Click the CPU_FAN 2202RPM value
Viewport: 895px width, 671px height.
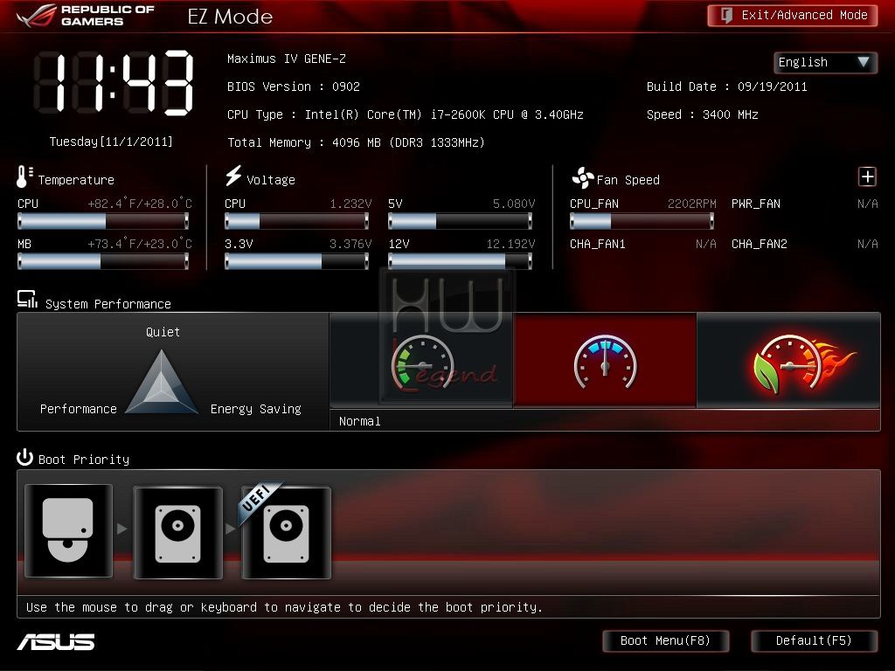pos(692,204)
